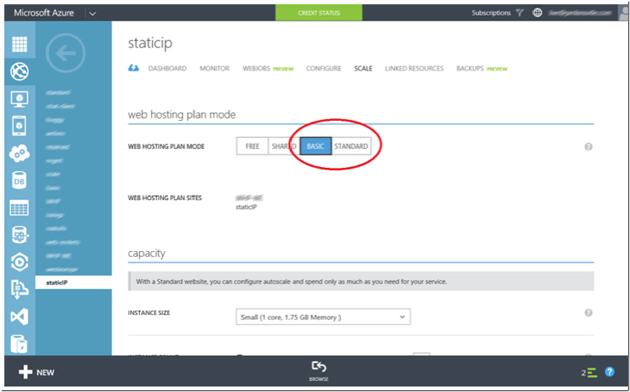Screen dimensions: 630x392
Task: Open help for web hosting plan mode
Action: point(588,147)
